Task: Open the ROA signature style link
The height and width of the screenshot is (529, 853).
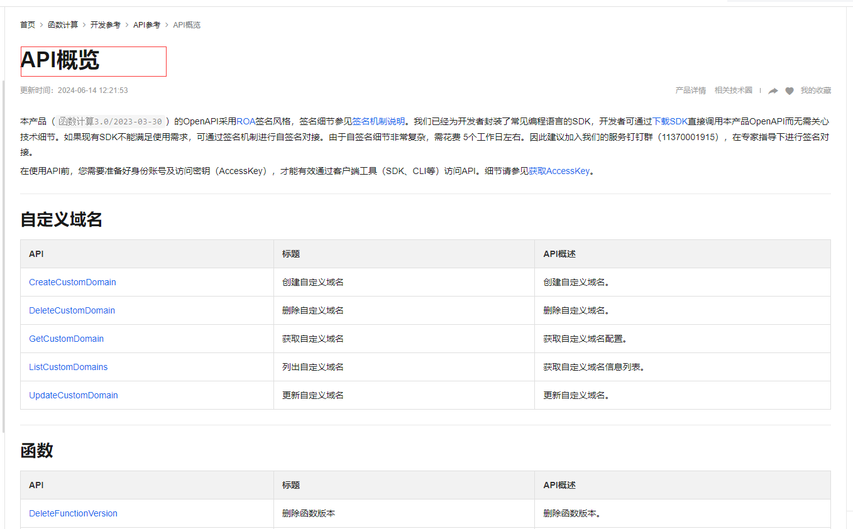Action: (246, 121)
